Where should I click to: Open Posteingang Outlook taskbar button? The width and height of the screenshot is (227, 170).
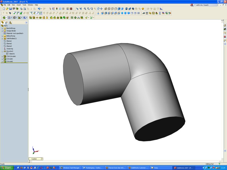click(93, 168)
